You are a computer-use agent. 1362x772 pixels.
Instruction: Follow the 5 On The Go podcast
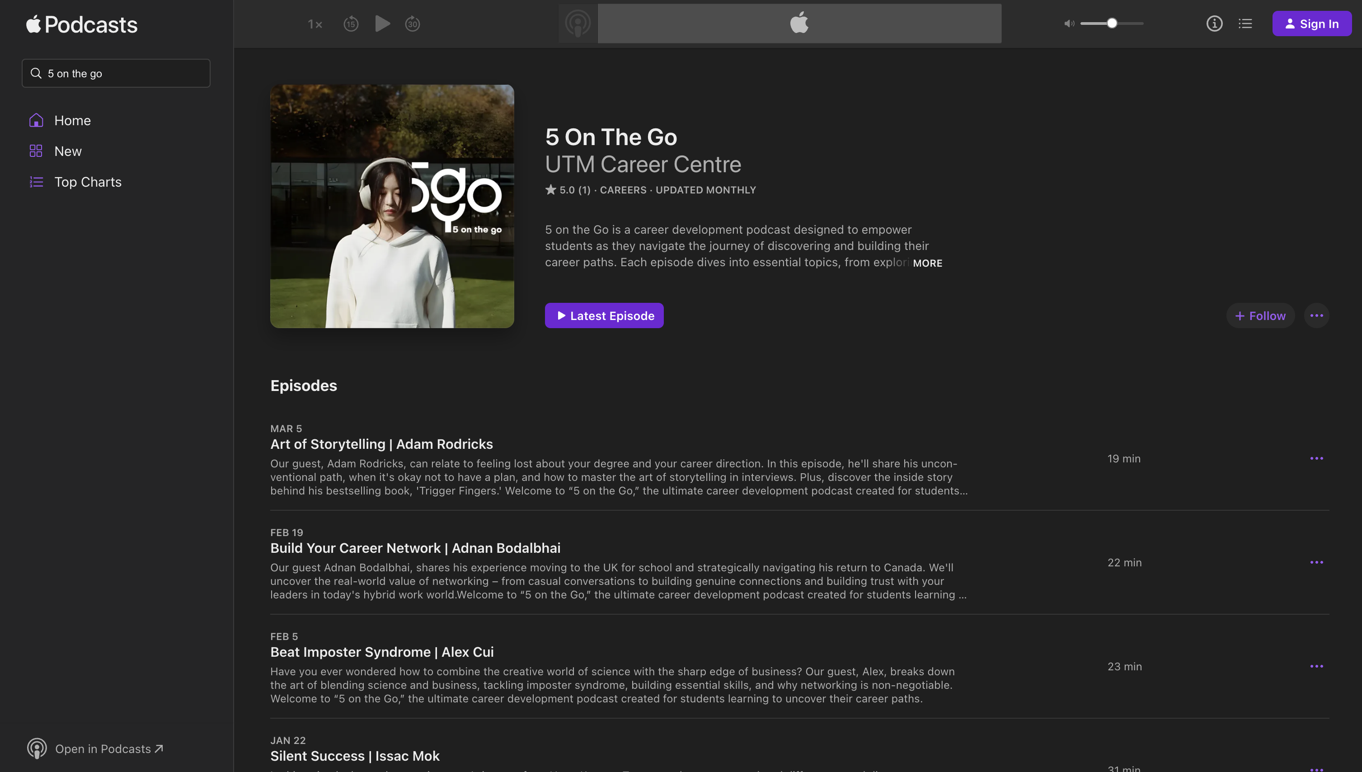[1260, 316]
